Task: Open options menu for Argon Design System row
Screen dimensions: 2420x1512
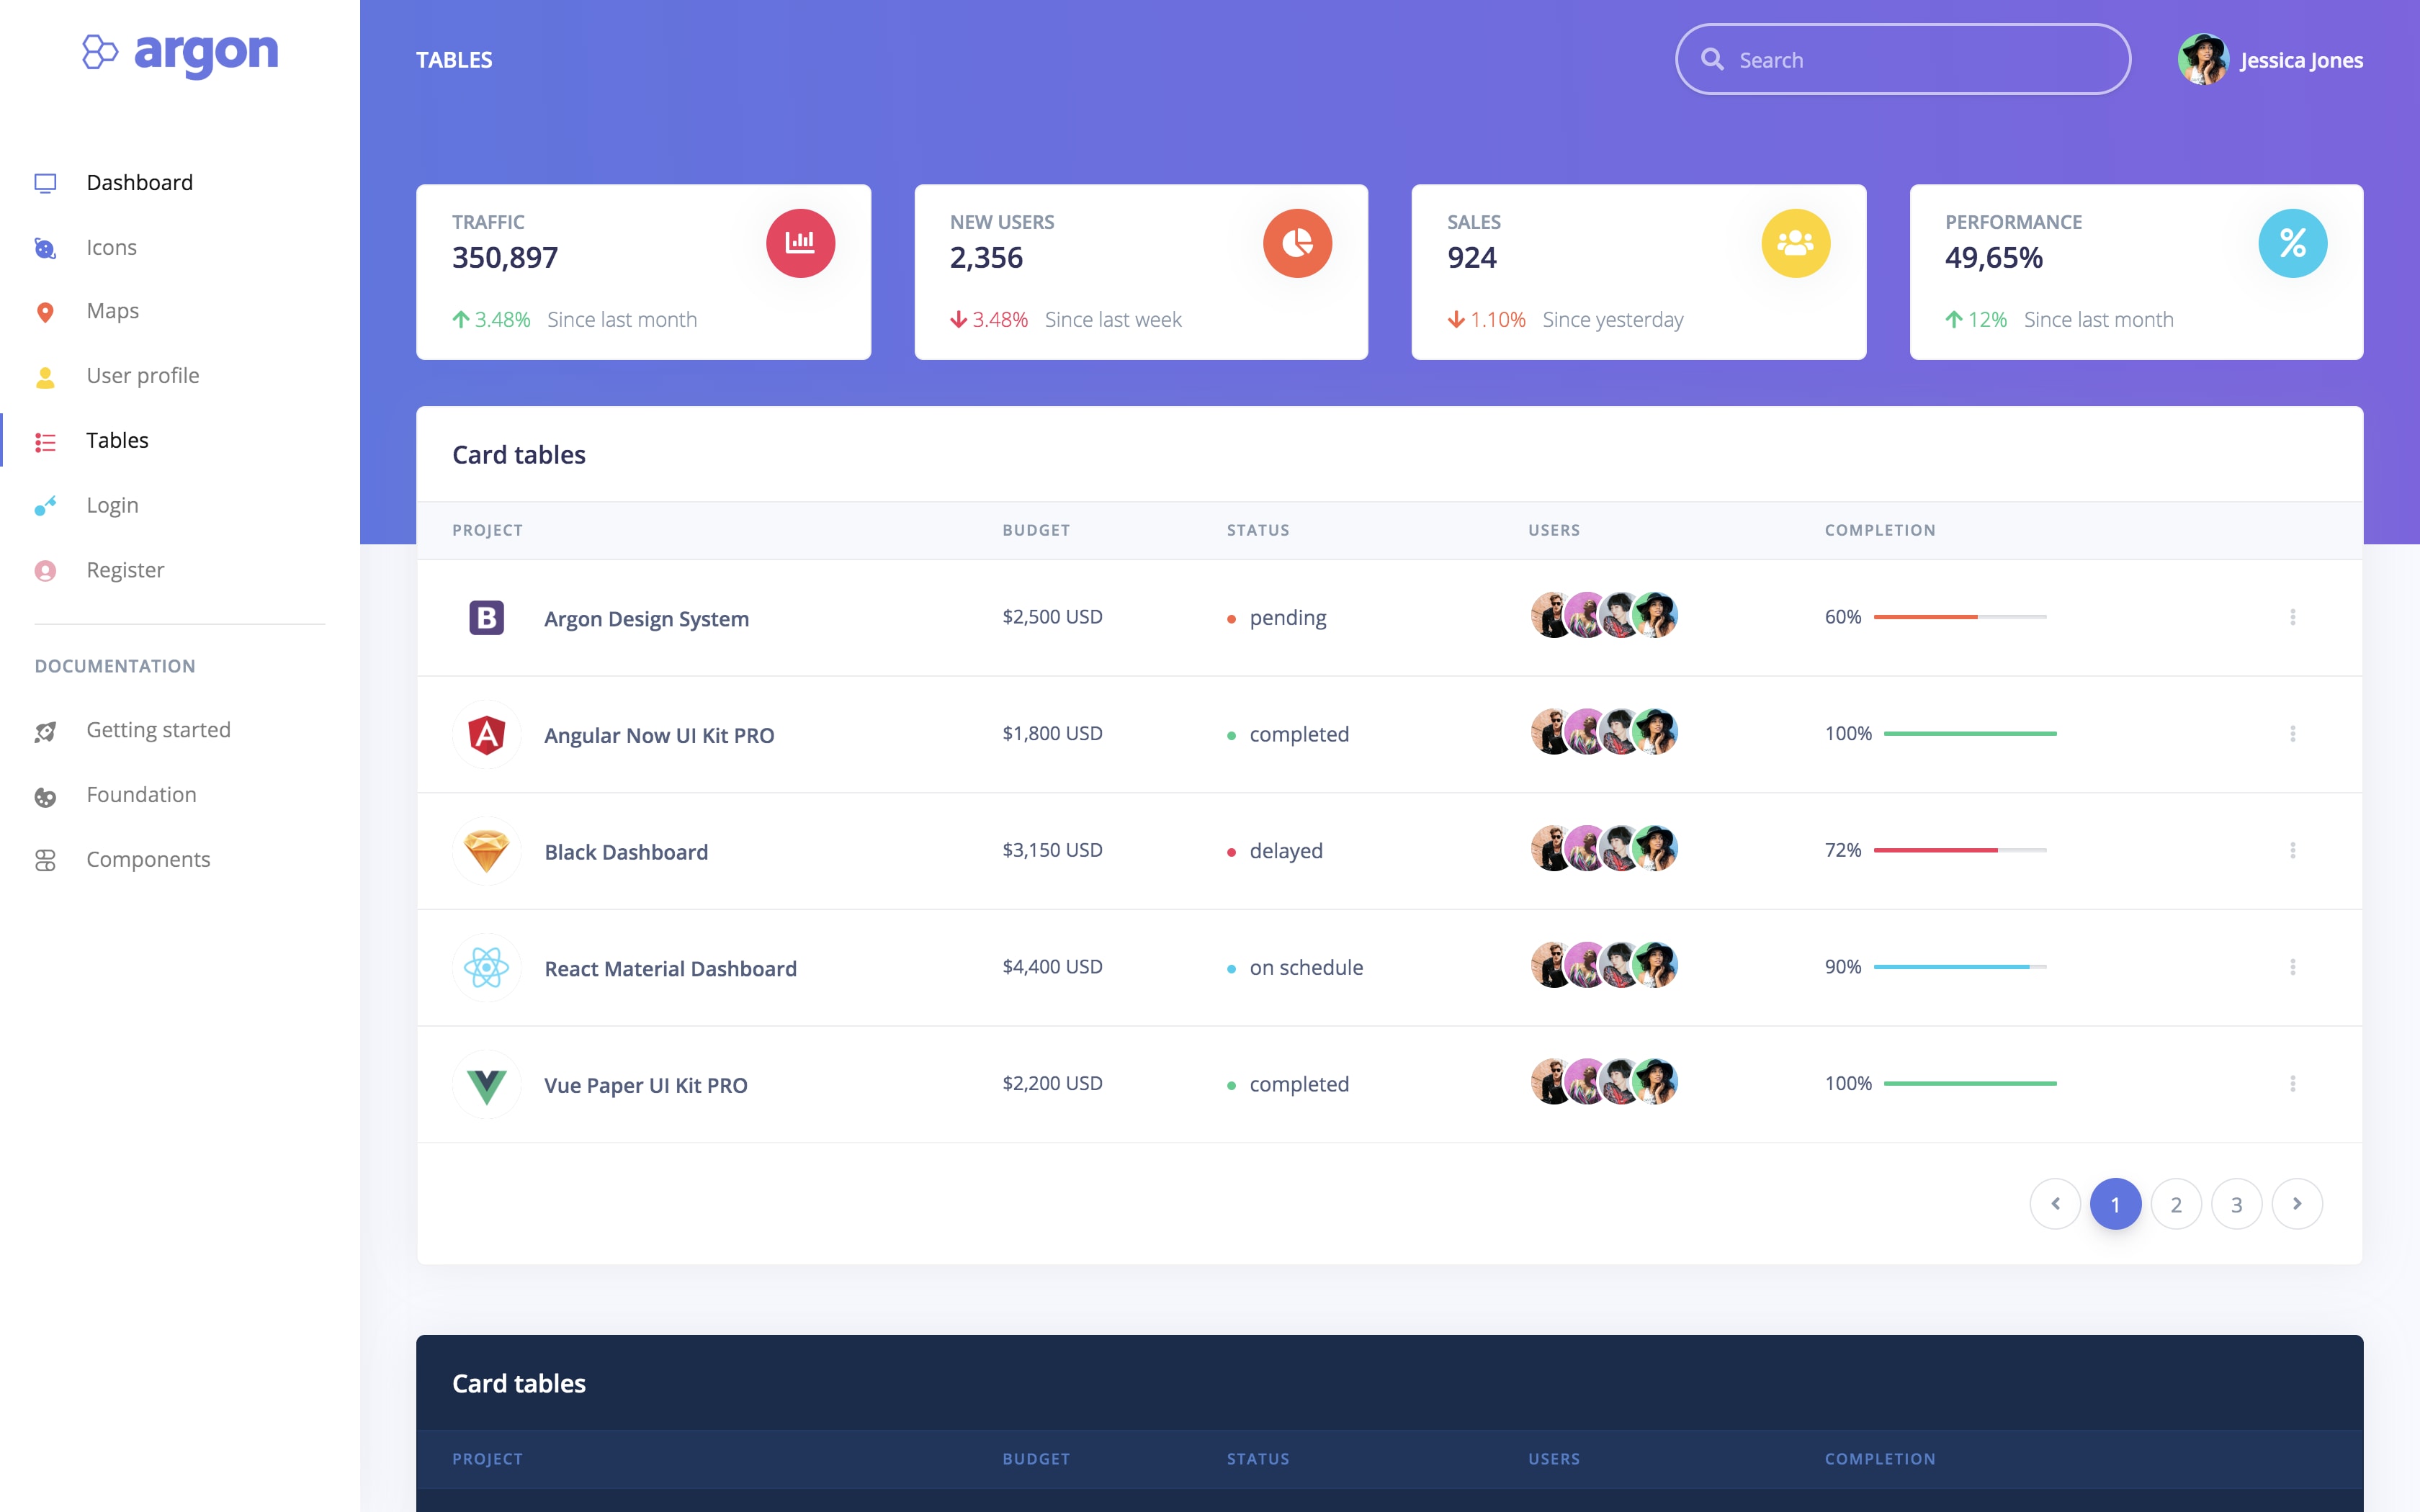Action: pos(2292,617)
